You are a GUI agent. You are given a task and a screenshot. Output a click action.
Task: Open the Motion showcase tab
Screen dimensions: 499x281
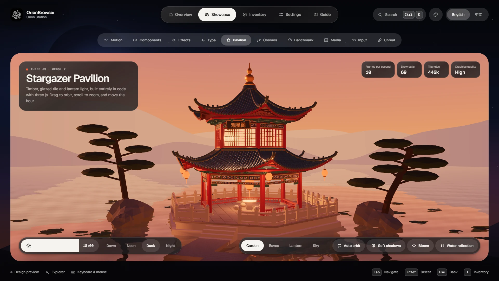pyautogui.click(x=113, y=40)
